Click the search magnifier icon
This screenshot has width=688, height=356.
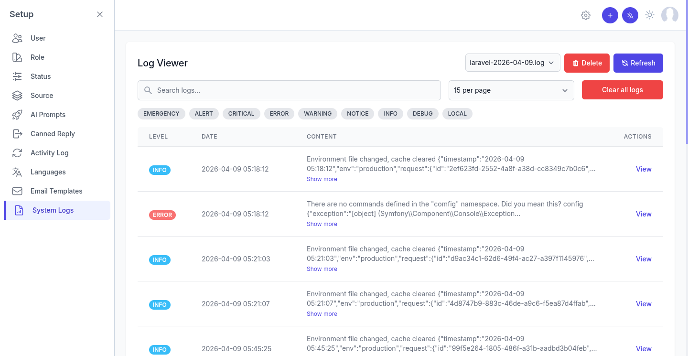point(148,90)
